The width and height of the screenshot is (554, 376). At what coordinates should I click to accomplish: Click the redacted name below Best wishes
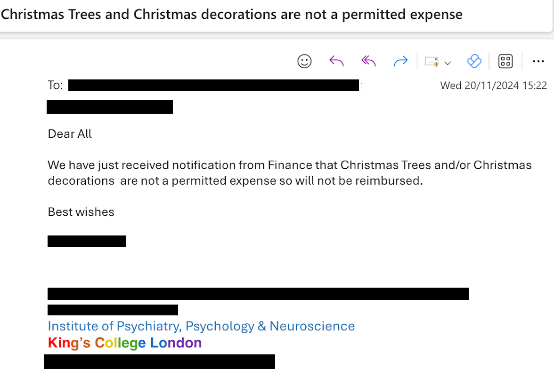87,242
